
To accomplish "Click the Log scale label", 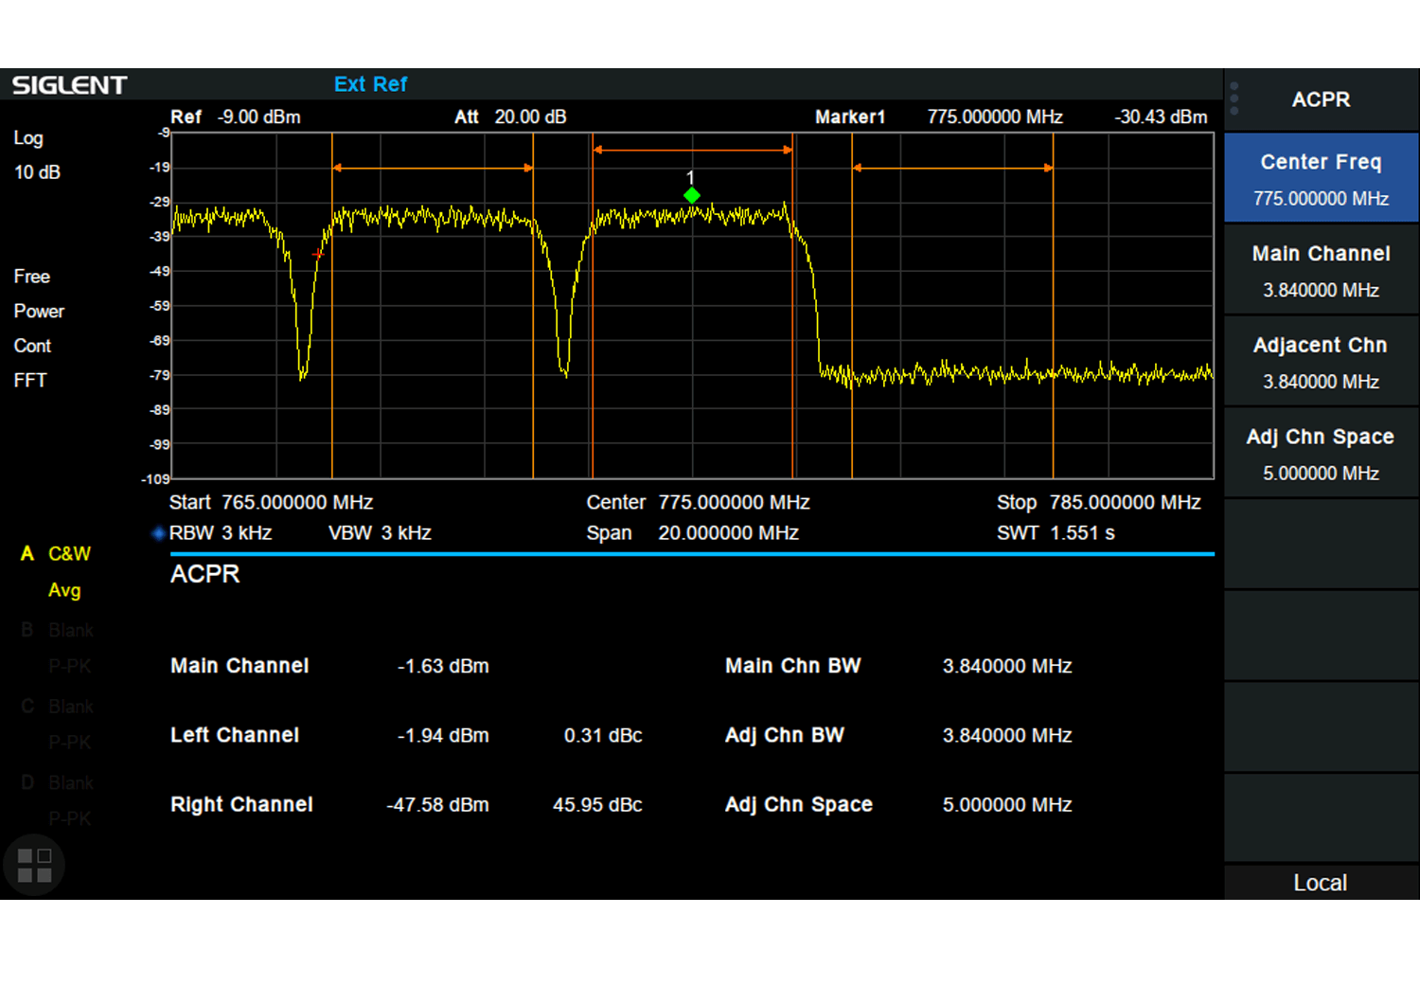I will point(28,138).
